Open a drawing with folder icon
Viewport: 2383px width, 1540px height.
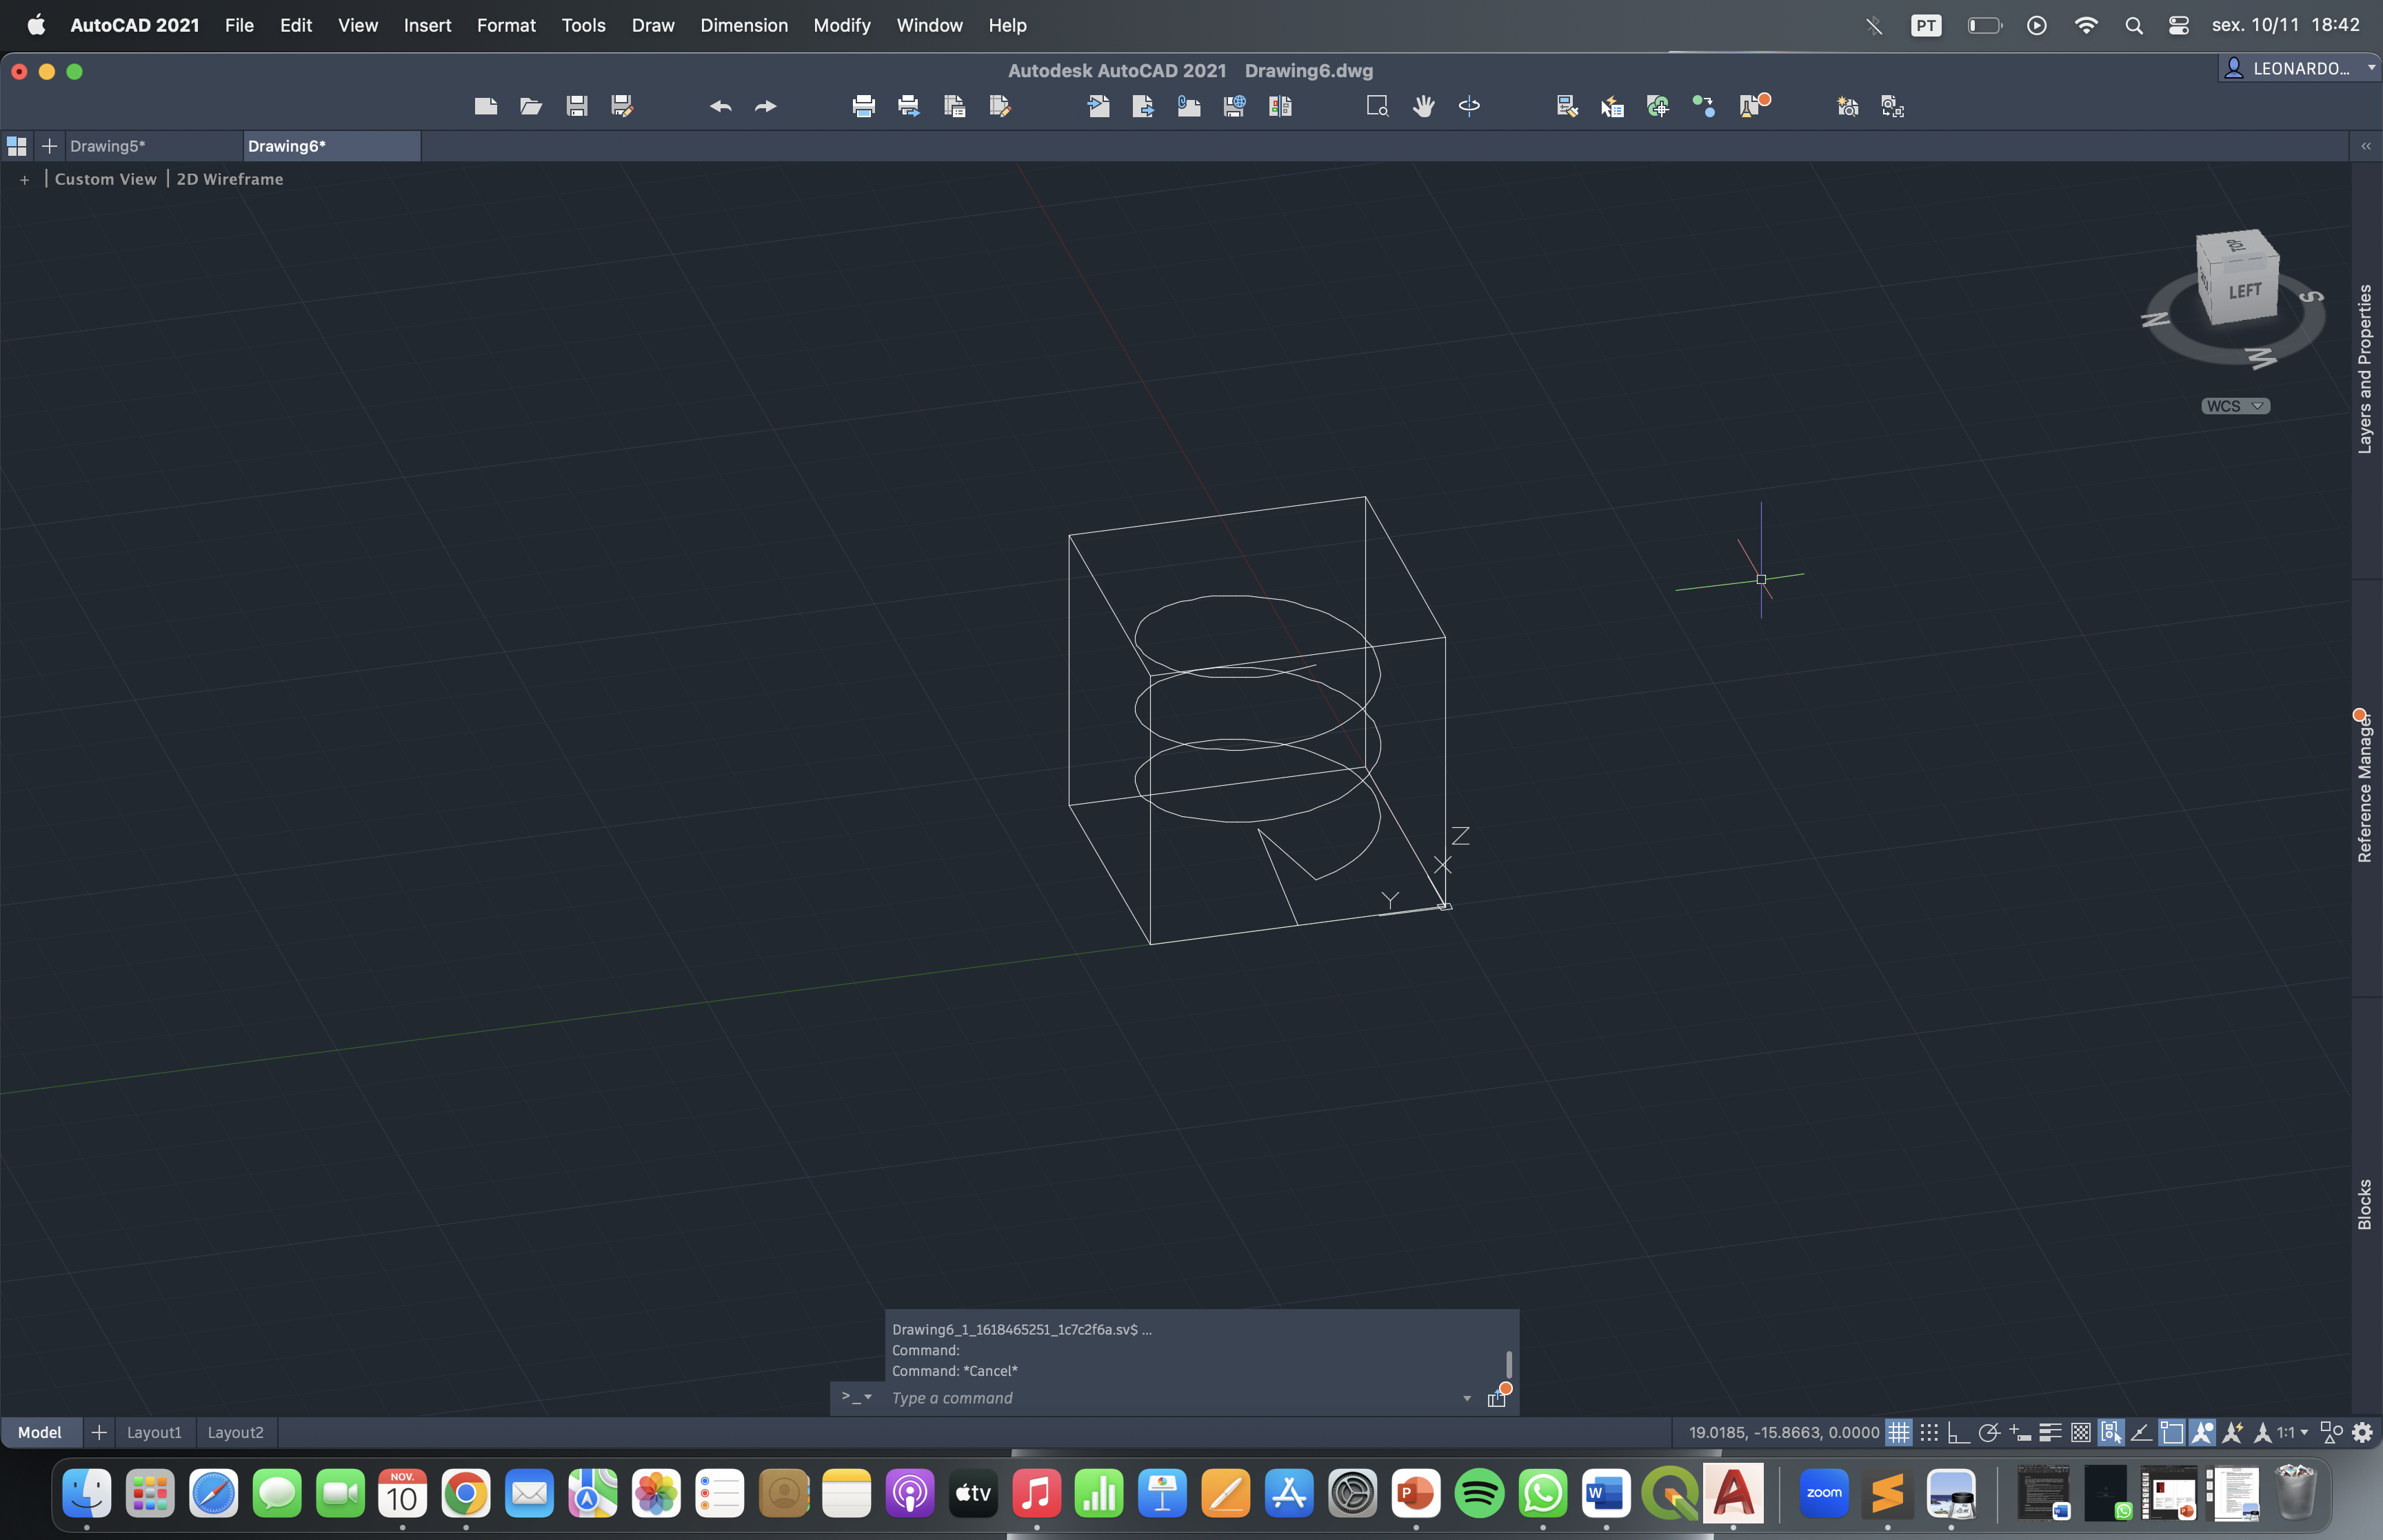pyautogui.click(x=531, y=106)
